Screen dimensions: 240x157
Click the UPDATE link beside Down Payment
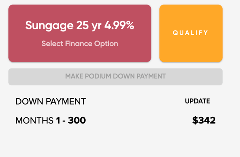coord(197,101)
